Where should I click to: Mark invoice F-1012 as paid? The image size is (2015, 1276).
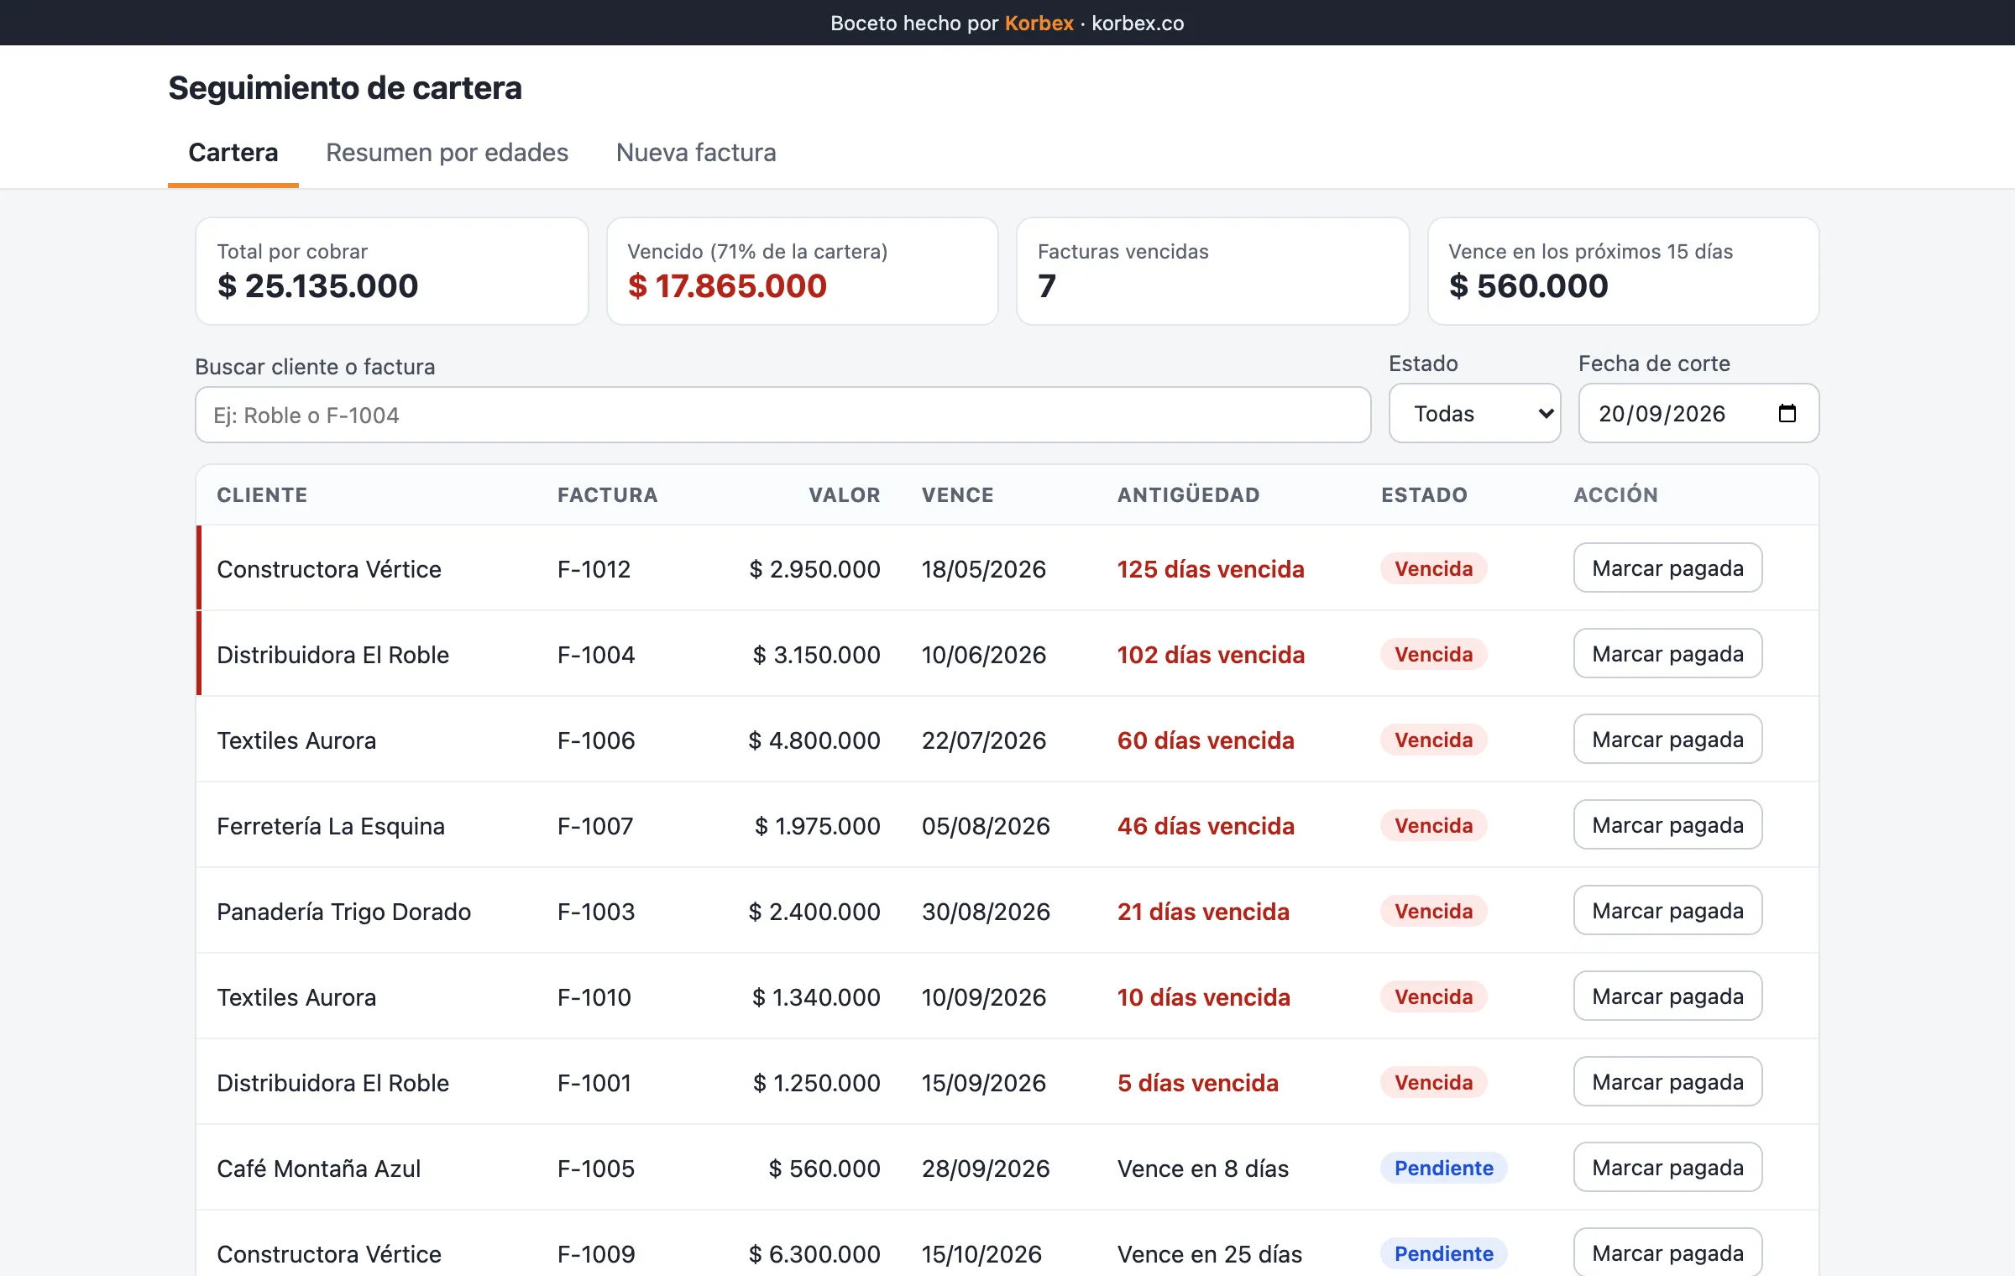(1667, 567)
